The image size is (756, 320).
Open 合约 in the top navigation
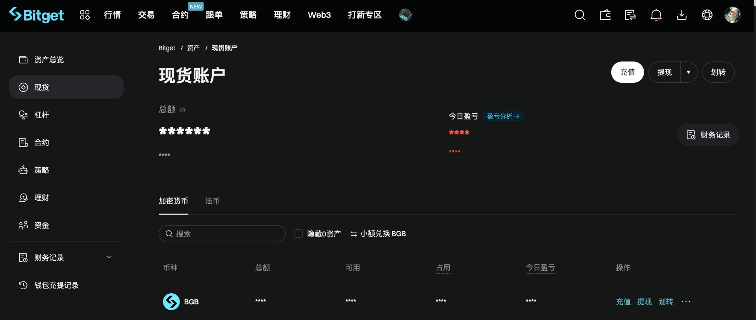click(180, 15)
